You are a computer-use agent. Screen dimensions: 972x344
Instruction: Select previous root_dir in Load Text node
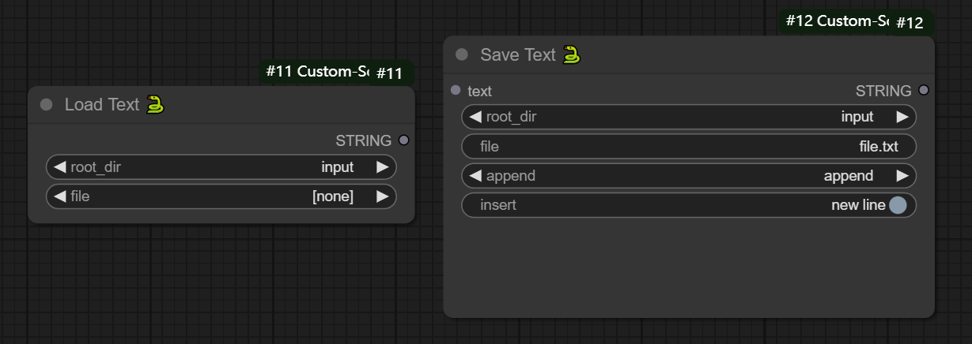pos(59,167)
